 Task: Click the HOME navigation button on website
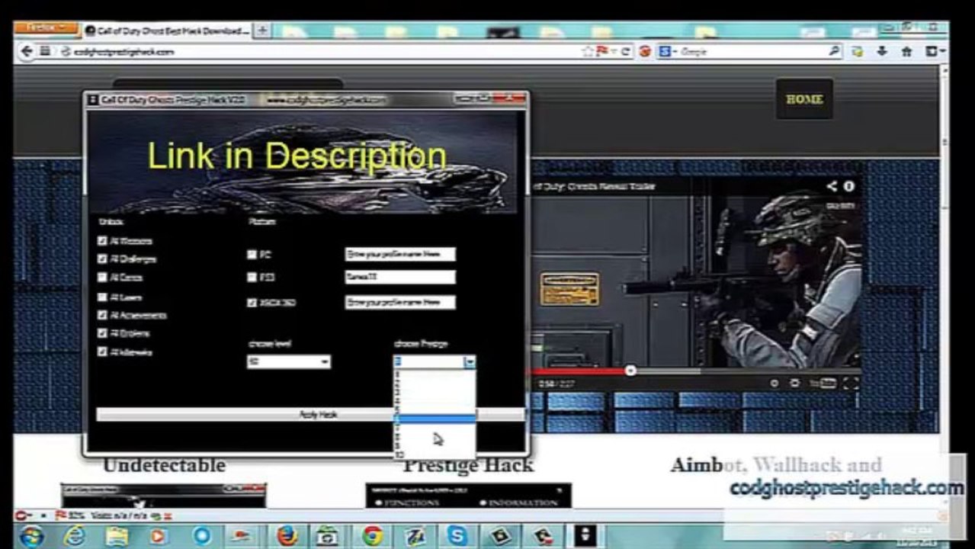(x=804, y=99)
